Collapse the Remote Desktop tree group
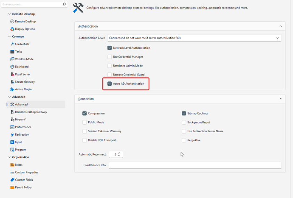This screenshot has height=198, width=293. pyautogui.click(x=9, y=14)
